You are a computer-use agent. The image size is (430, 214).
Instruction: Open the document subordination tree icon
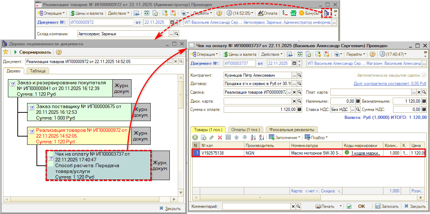coord(327,13)
